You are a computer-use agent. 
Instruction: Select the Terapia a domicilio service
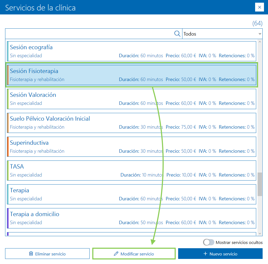click(131, 218)
